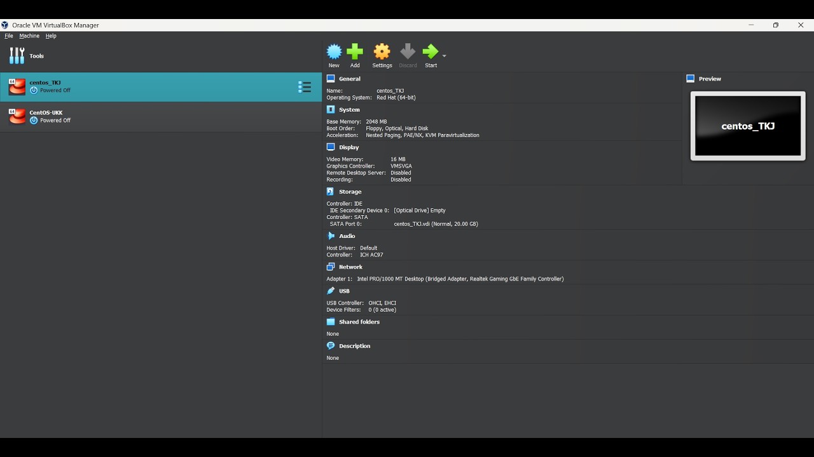
Task: Click the Audio speaker icon
Action: (x=331, y=236)
